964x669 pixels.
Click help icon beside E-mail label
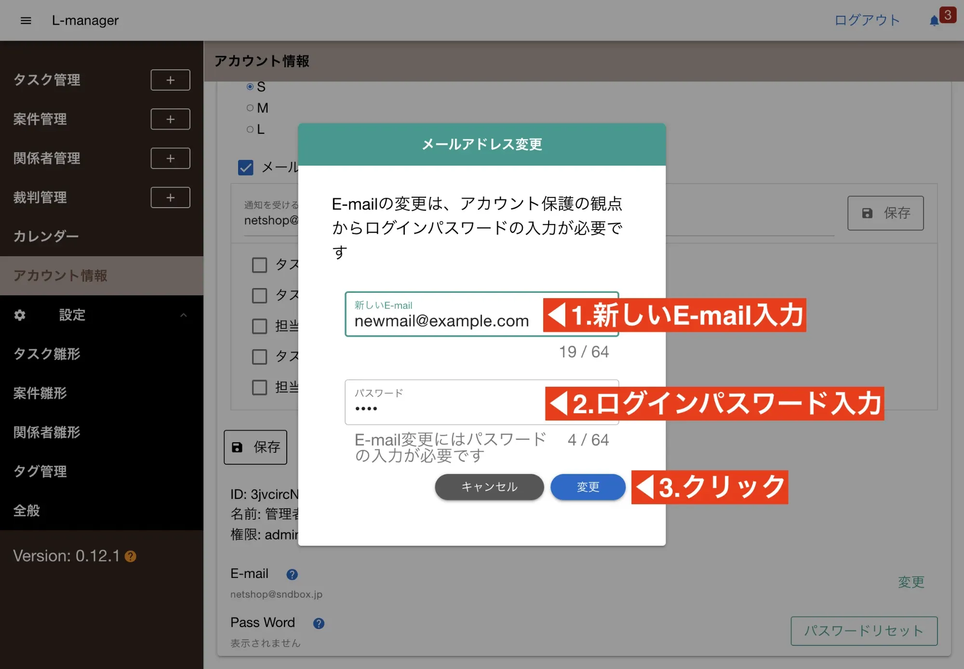(292, 574)
